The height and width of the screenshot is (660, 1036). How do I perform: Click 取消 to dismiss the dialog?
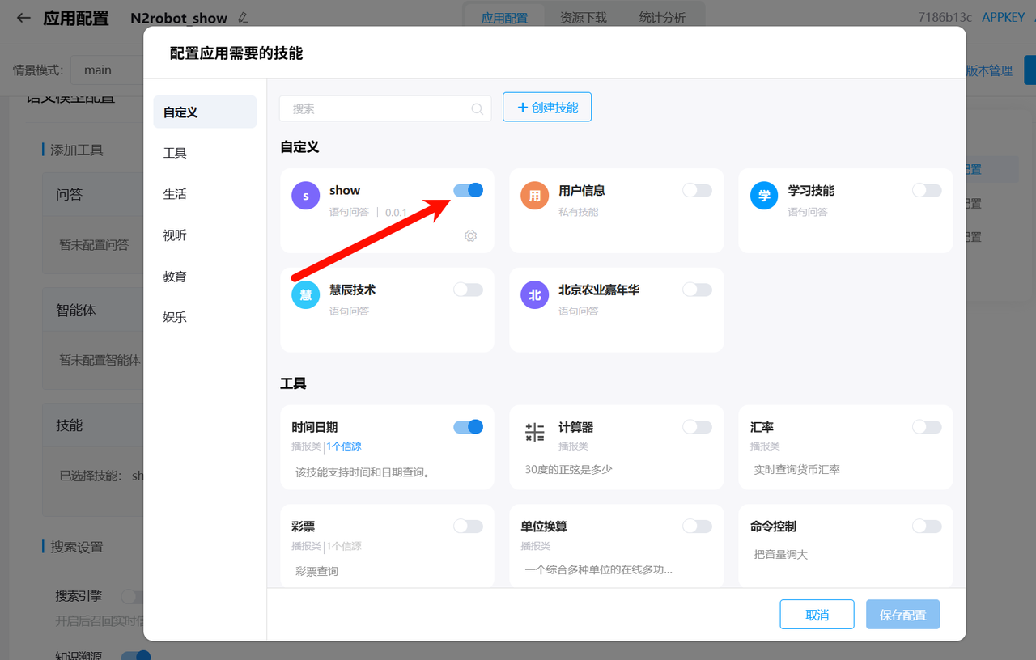[x=817, y=615]
